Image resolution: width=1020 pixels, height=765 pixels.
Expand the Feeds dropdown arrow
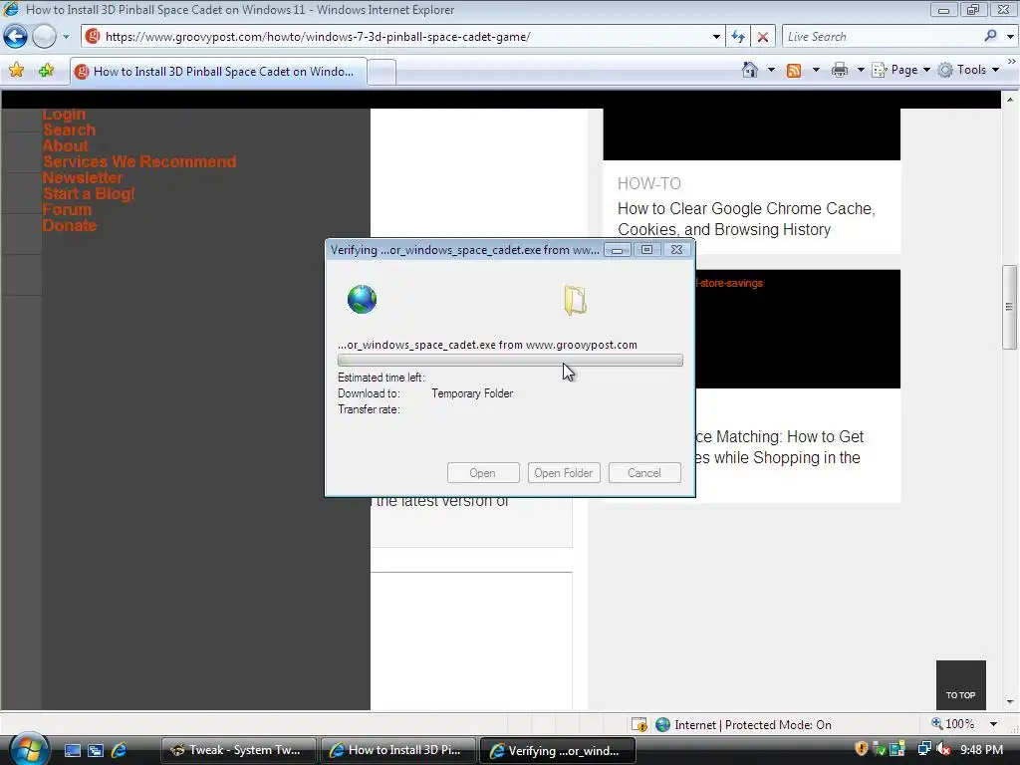pos(816,70)
